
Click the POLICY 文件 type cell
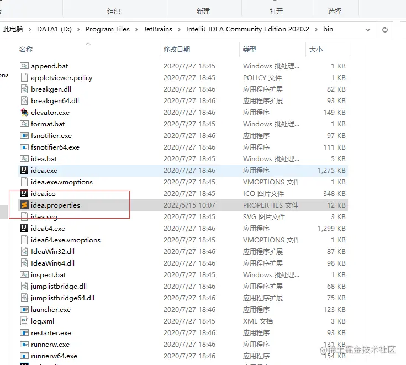[x=262, y=78]
